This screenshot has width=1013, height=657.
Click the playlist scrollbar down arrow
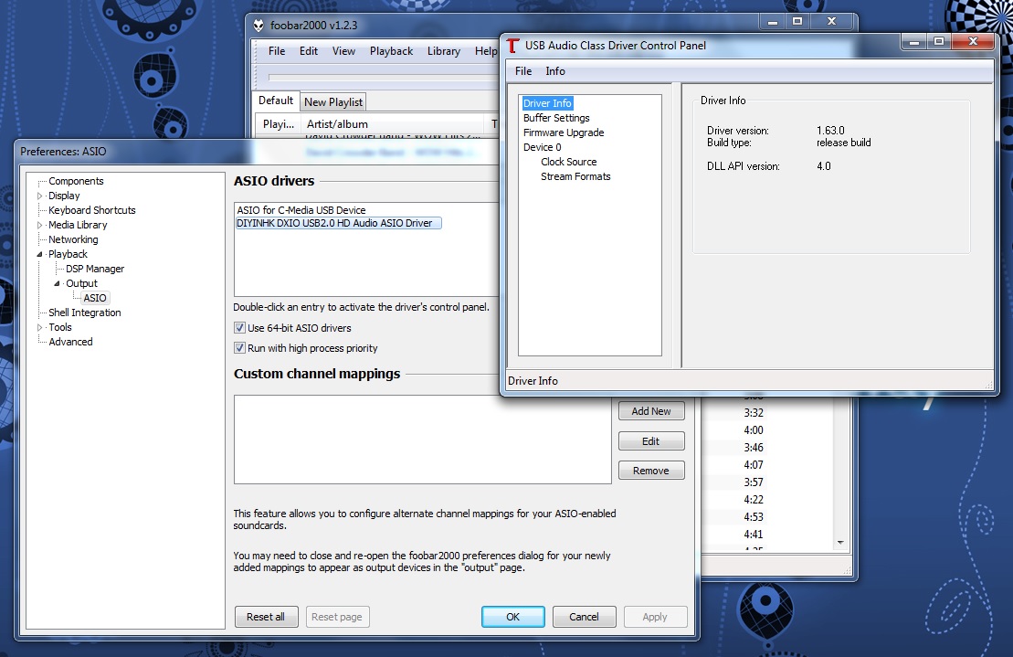[839, 542]
